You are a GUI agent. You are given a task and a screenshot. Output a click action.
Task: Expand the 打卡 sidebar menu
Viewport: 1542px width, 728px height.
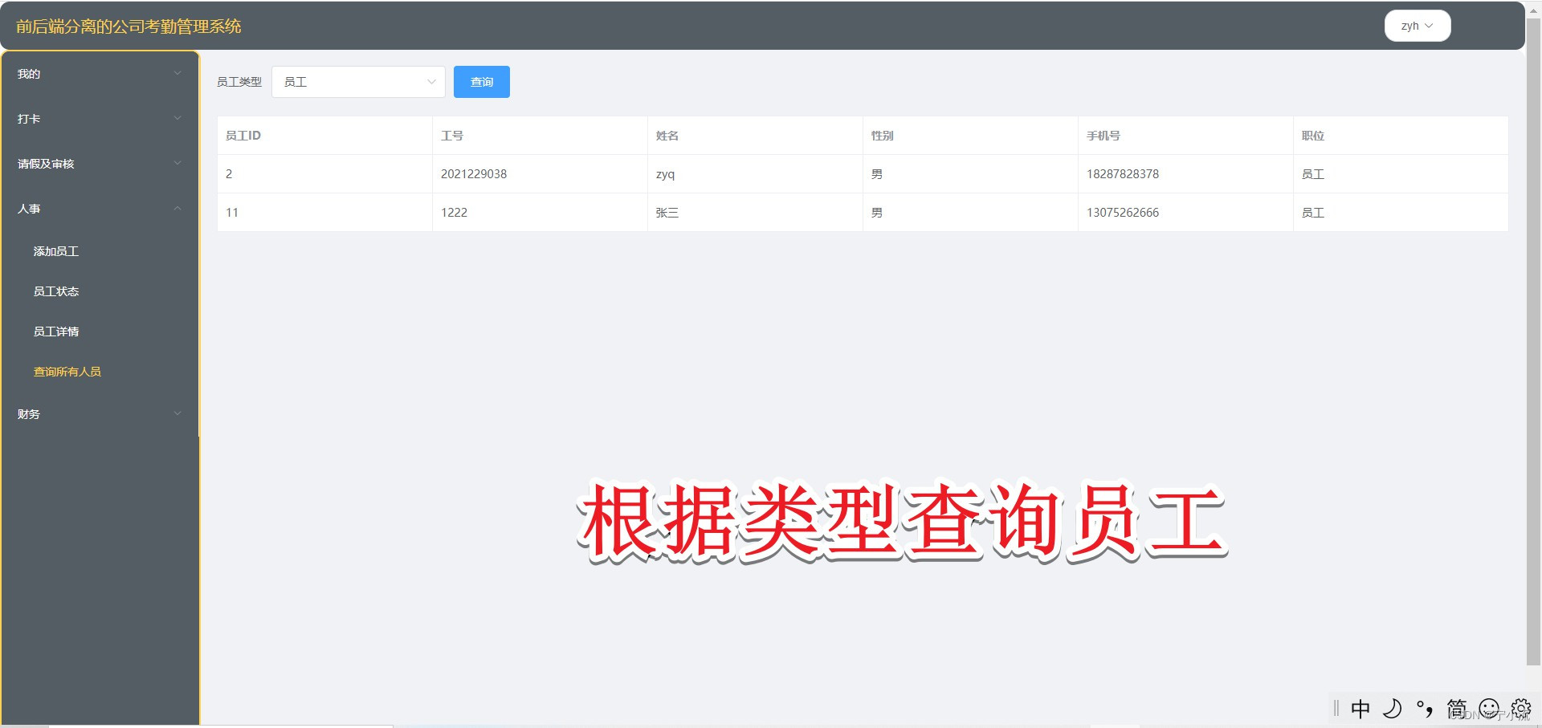click(x=100, y=119)
